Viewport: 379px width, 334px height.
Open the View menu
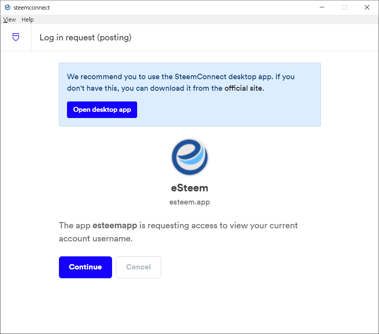(x=9, y=20)
